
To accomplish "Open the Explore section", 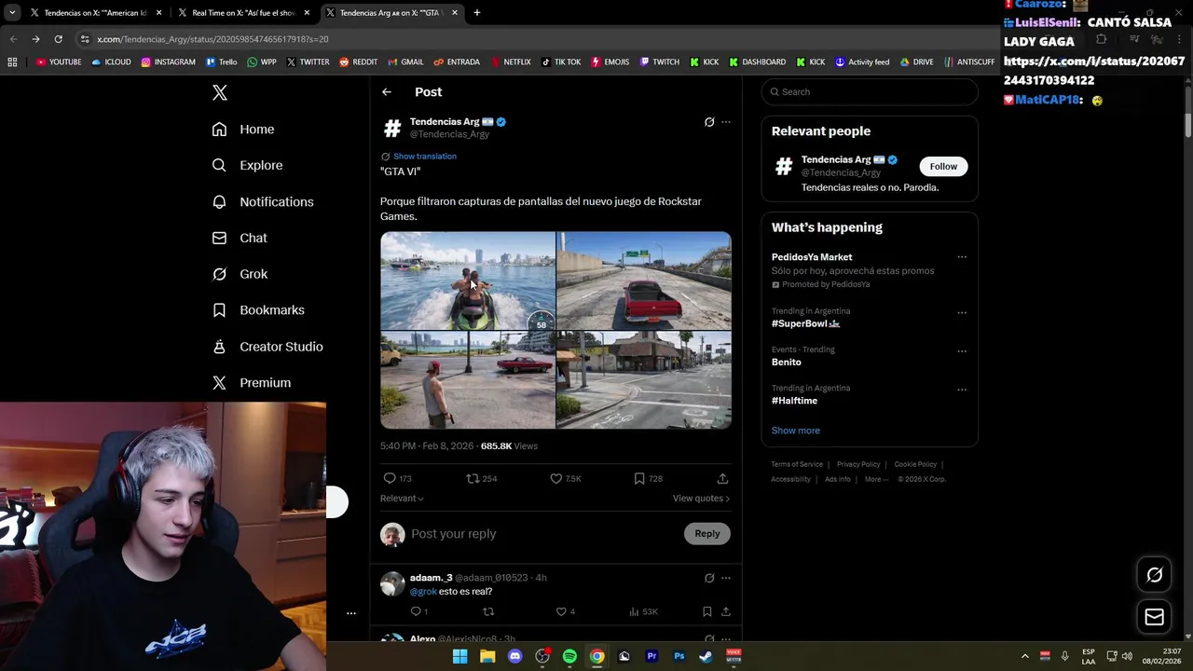I will [x=247, y=165].
